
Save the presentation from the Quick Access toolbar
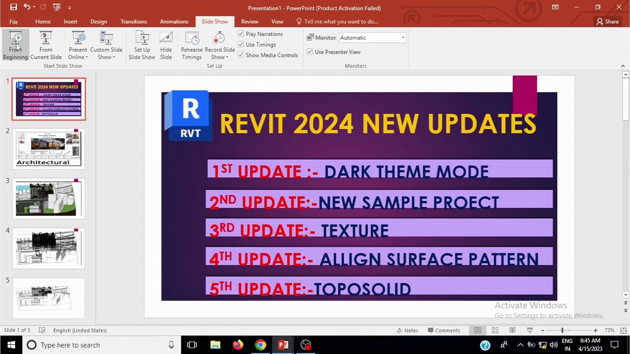click(x=13, y=7)
